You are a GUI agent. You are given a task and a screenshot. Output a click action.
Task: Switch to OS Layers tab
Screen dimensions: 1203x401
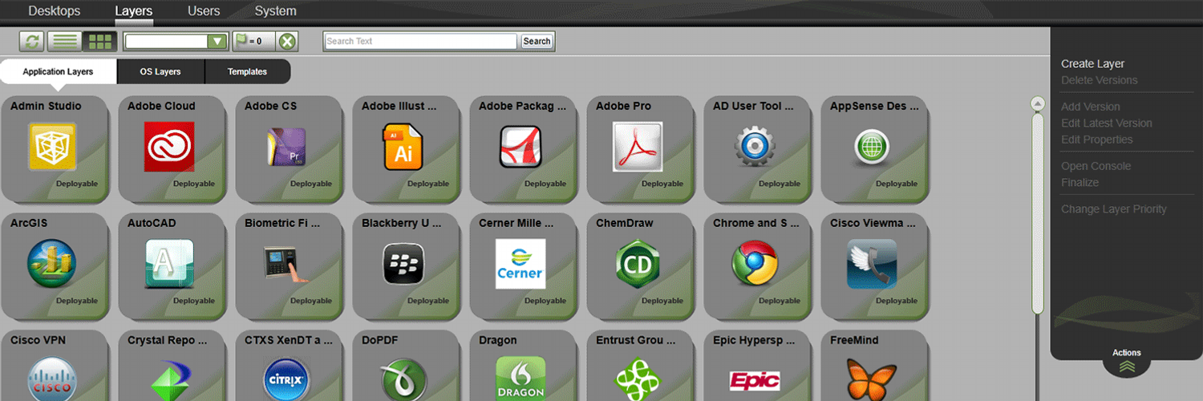coord(160,71)
